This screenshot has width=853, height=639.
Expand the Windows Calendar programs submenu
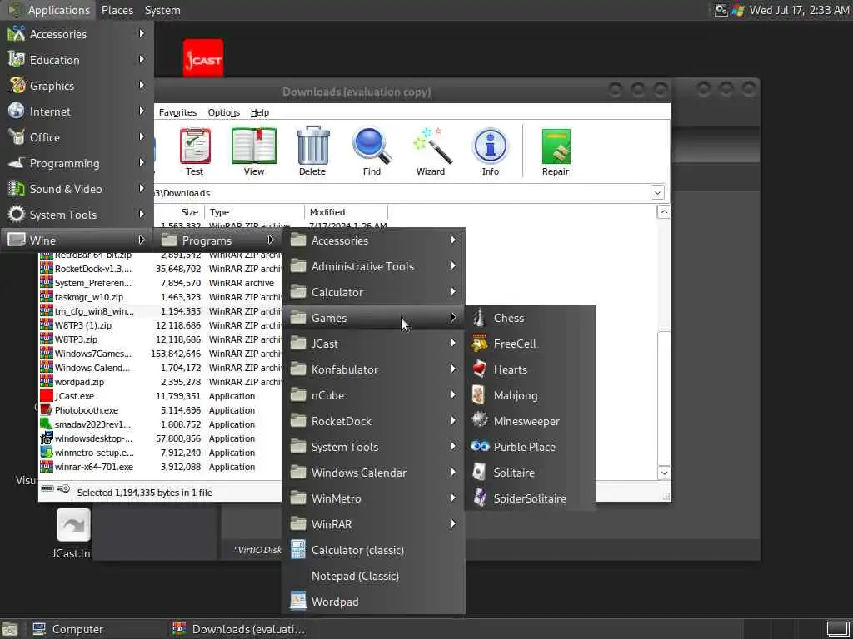(373, 473)
